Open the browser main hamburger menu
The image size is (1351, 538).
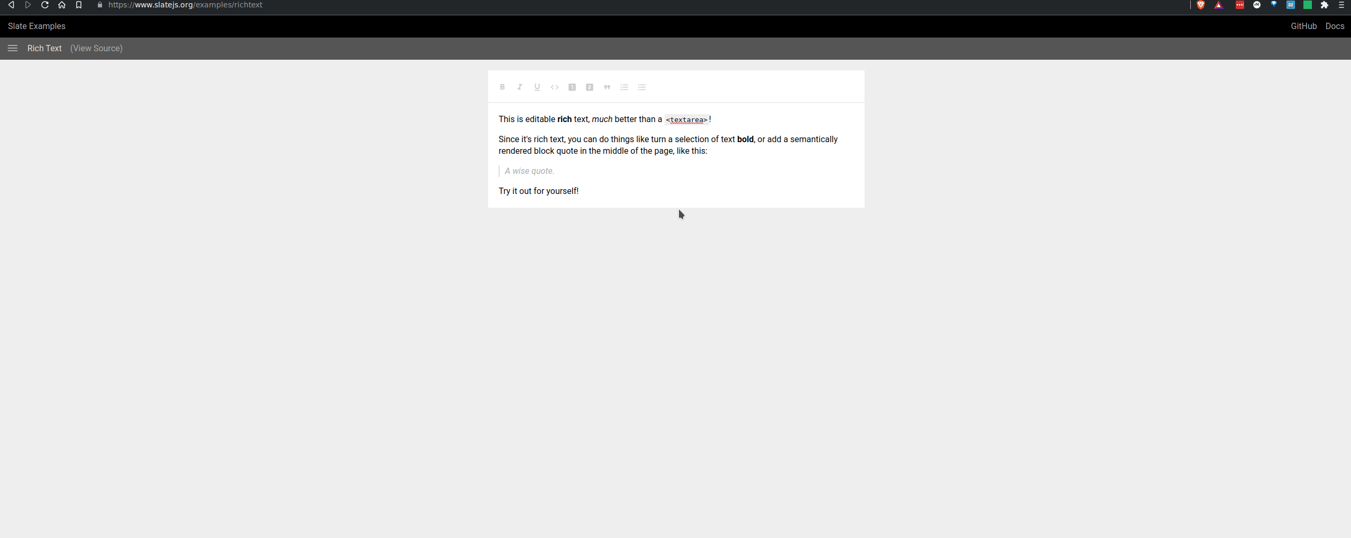1341,5
